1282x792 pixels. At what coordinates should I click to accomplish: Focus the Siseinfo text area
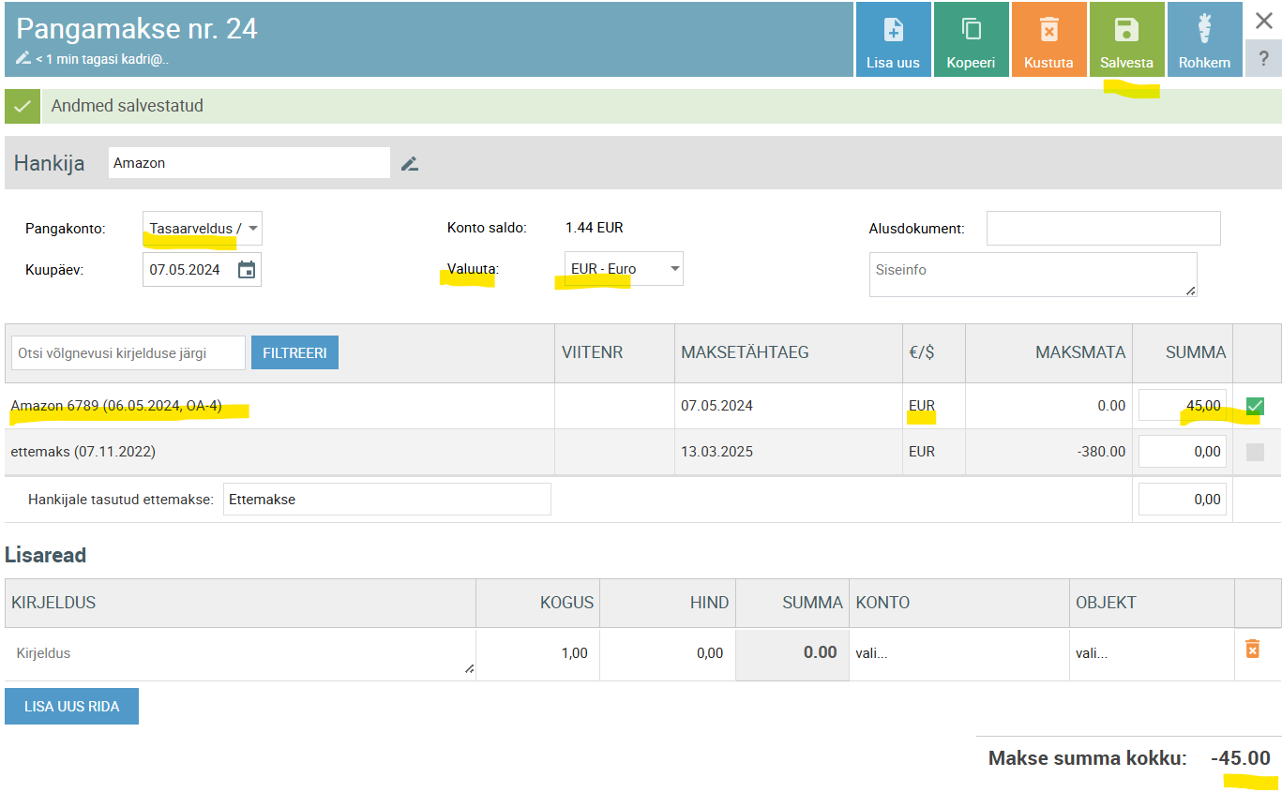(1033, 275)
